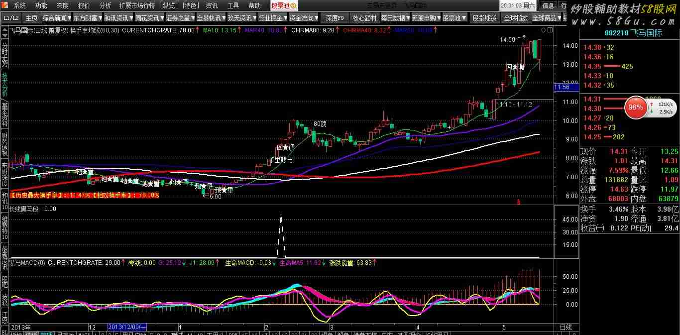The width and height of the screenshot is (680, 335).
Task: Expand the 综合新闻 dropdown
Action: point(57,17)
